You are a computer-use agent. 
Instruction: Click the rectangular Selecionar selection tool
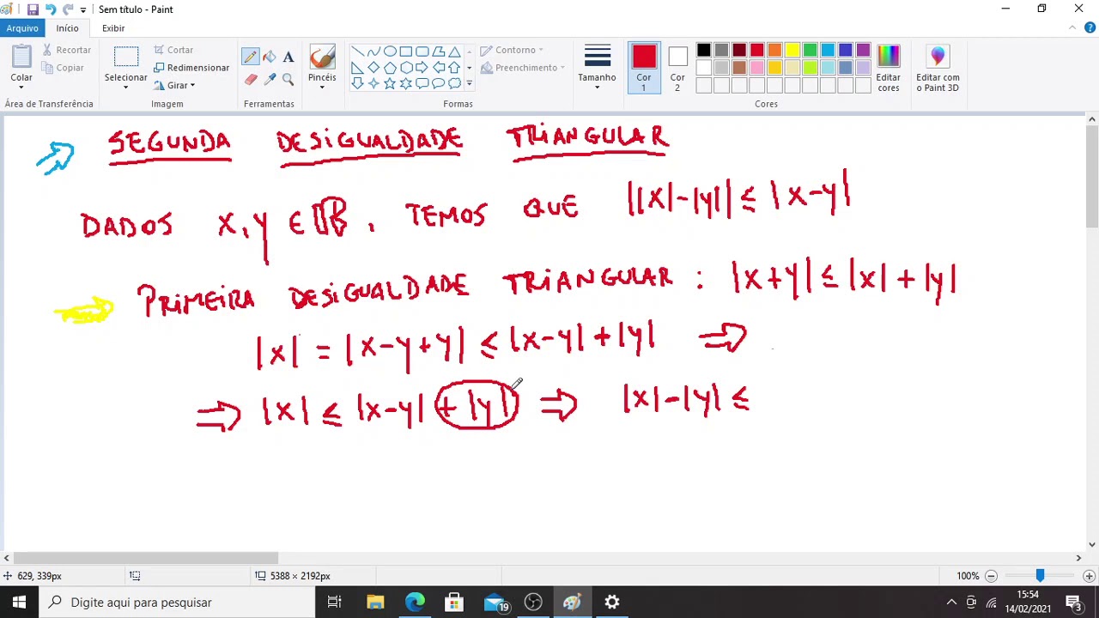(x=126, y=58)
